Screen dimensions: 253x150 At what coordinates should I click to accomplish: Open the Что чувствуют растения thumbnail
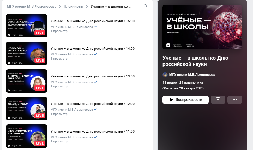point(27,136)
